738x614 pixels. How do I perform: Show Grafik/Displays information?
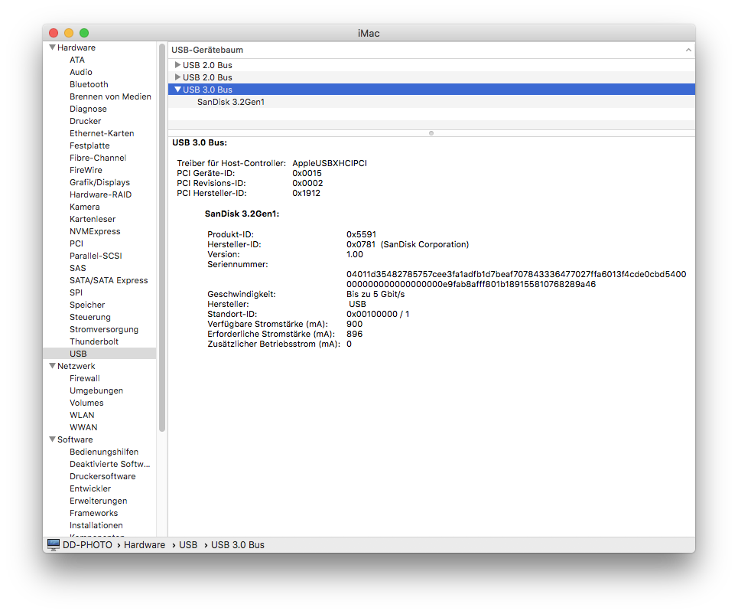click(99, 182)
